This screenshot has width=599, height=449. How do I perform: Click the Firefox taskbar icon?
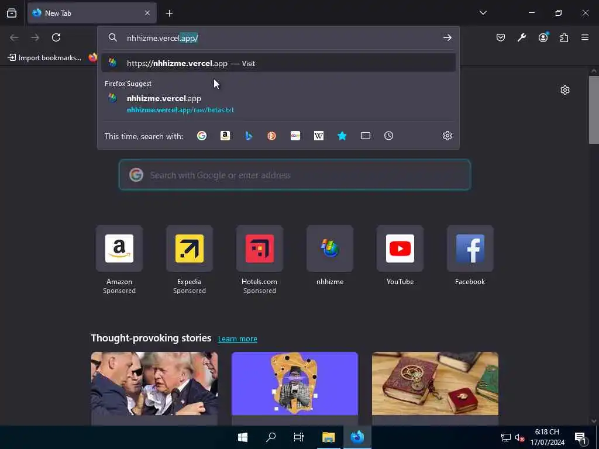point(357,437)
